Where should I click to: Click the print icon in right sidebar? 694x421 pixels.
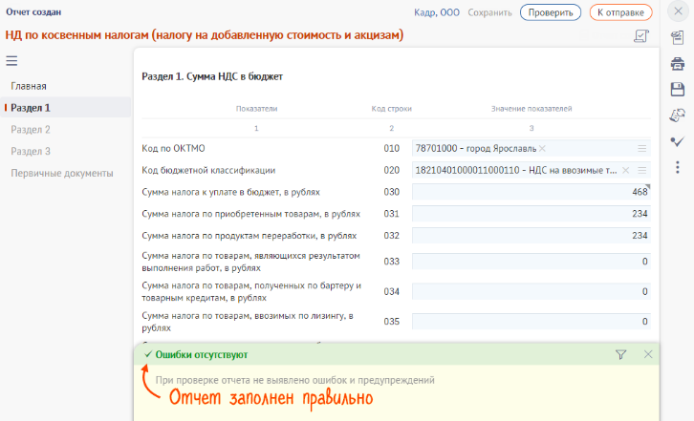click(677, 64)
